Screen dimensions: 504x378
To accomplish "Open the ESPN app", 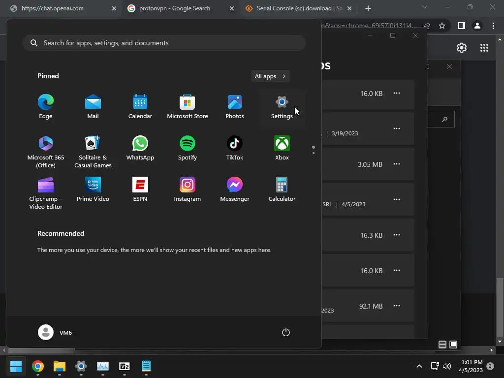I will (140, 189).
